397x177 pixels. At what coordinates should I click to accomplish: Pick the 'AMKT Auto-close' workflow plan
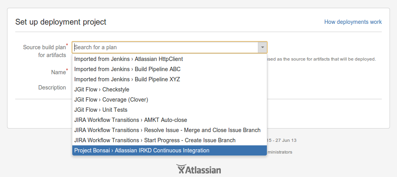[131, 120]
